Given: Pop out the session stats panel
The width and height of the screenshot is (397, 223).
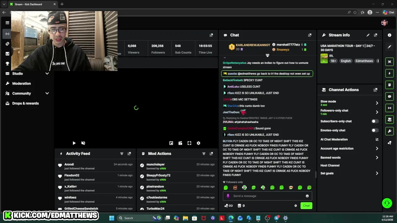Looking at the screenshot, I should coord(211,35).
